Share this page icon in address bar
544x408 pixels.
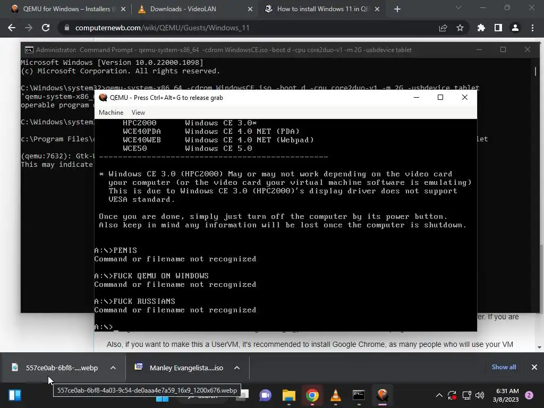[443, 28]
